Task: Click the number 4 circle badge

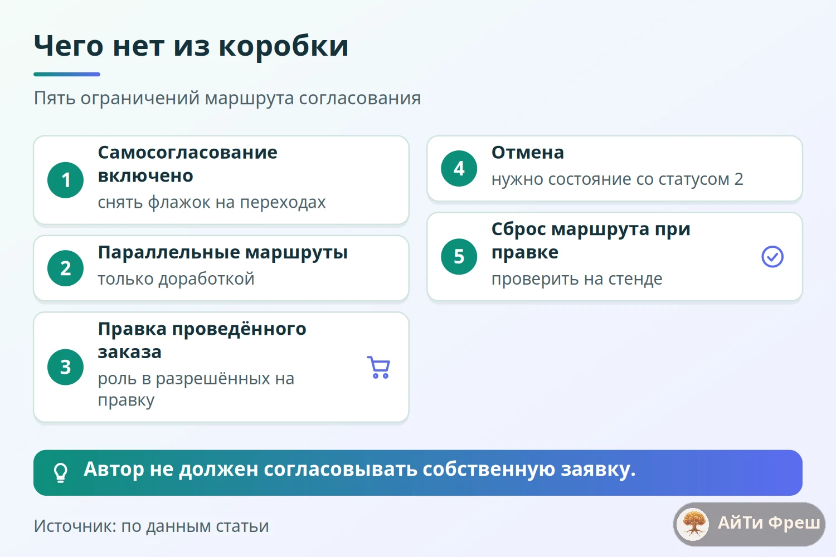Action: point(459,168)
